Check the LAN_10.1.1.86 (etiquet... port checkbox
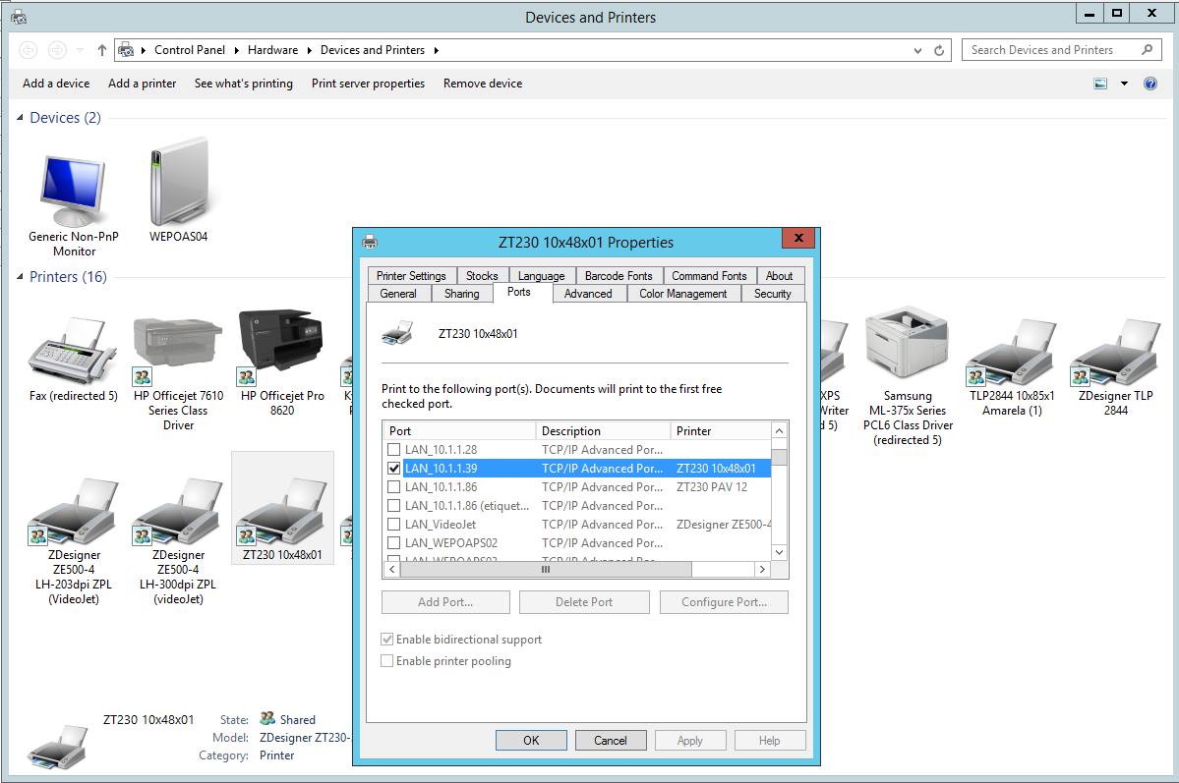 tap(393, 506)
